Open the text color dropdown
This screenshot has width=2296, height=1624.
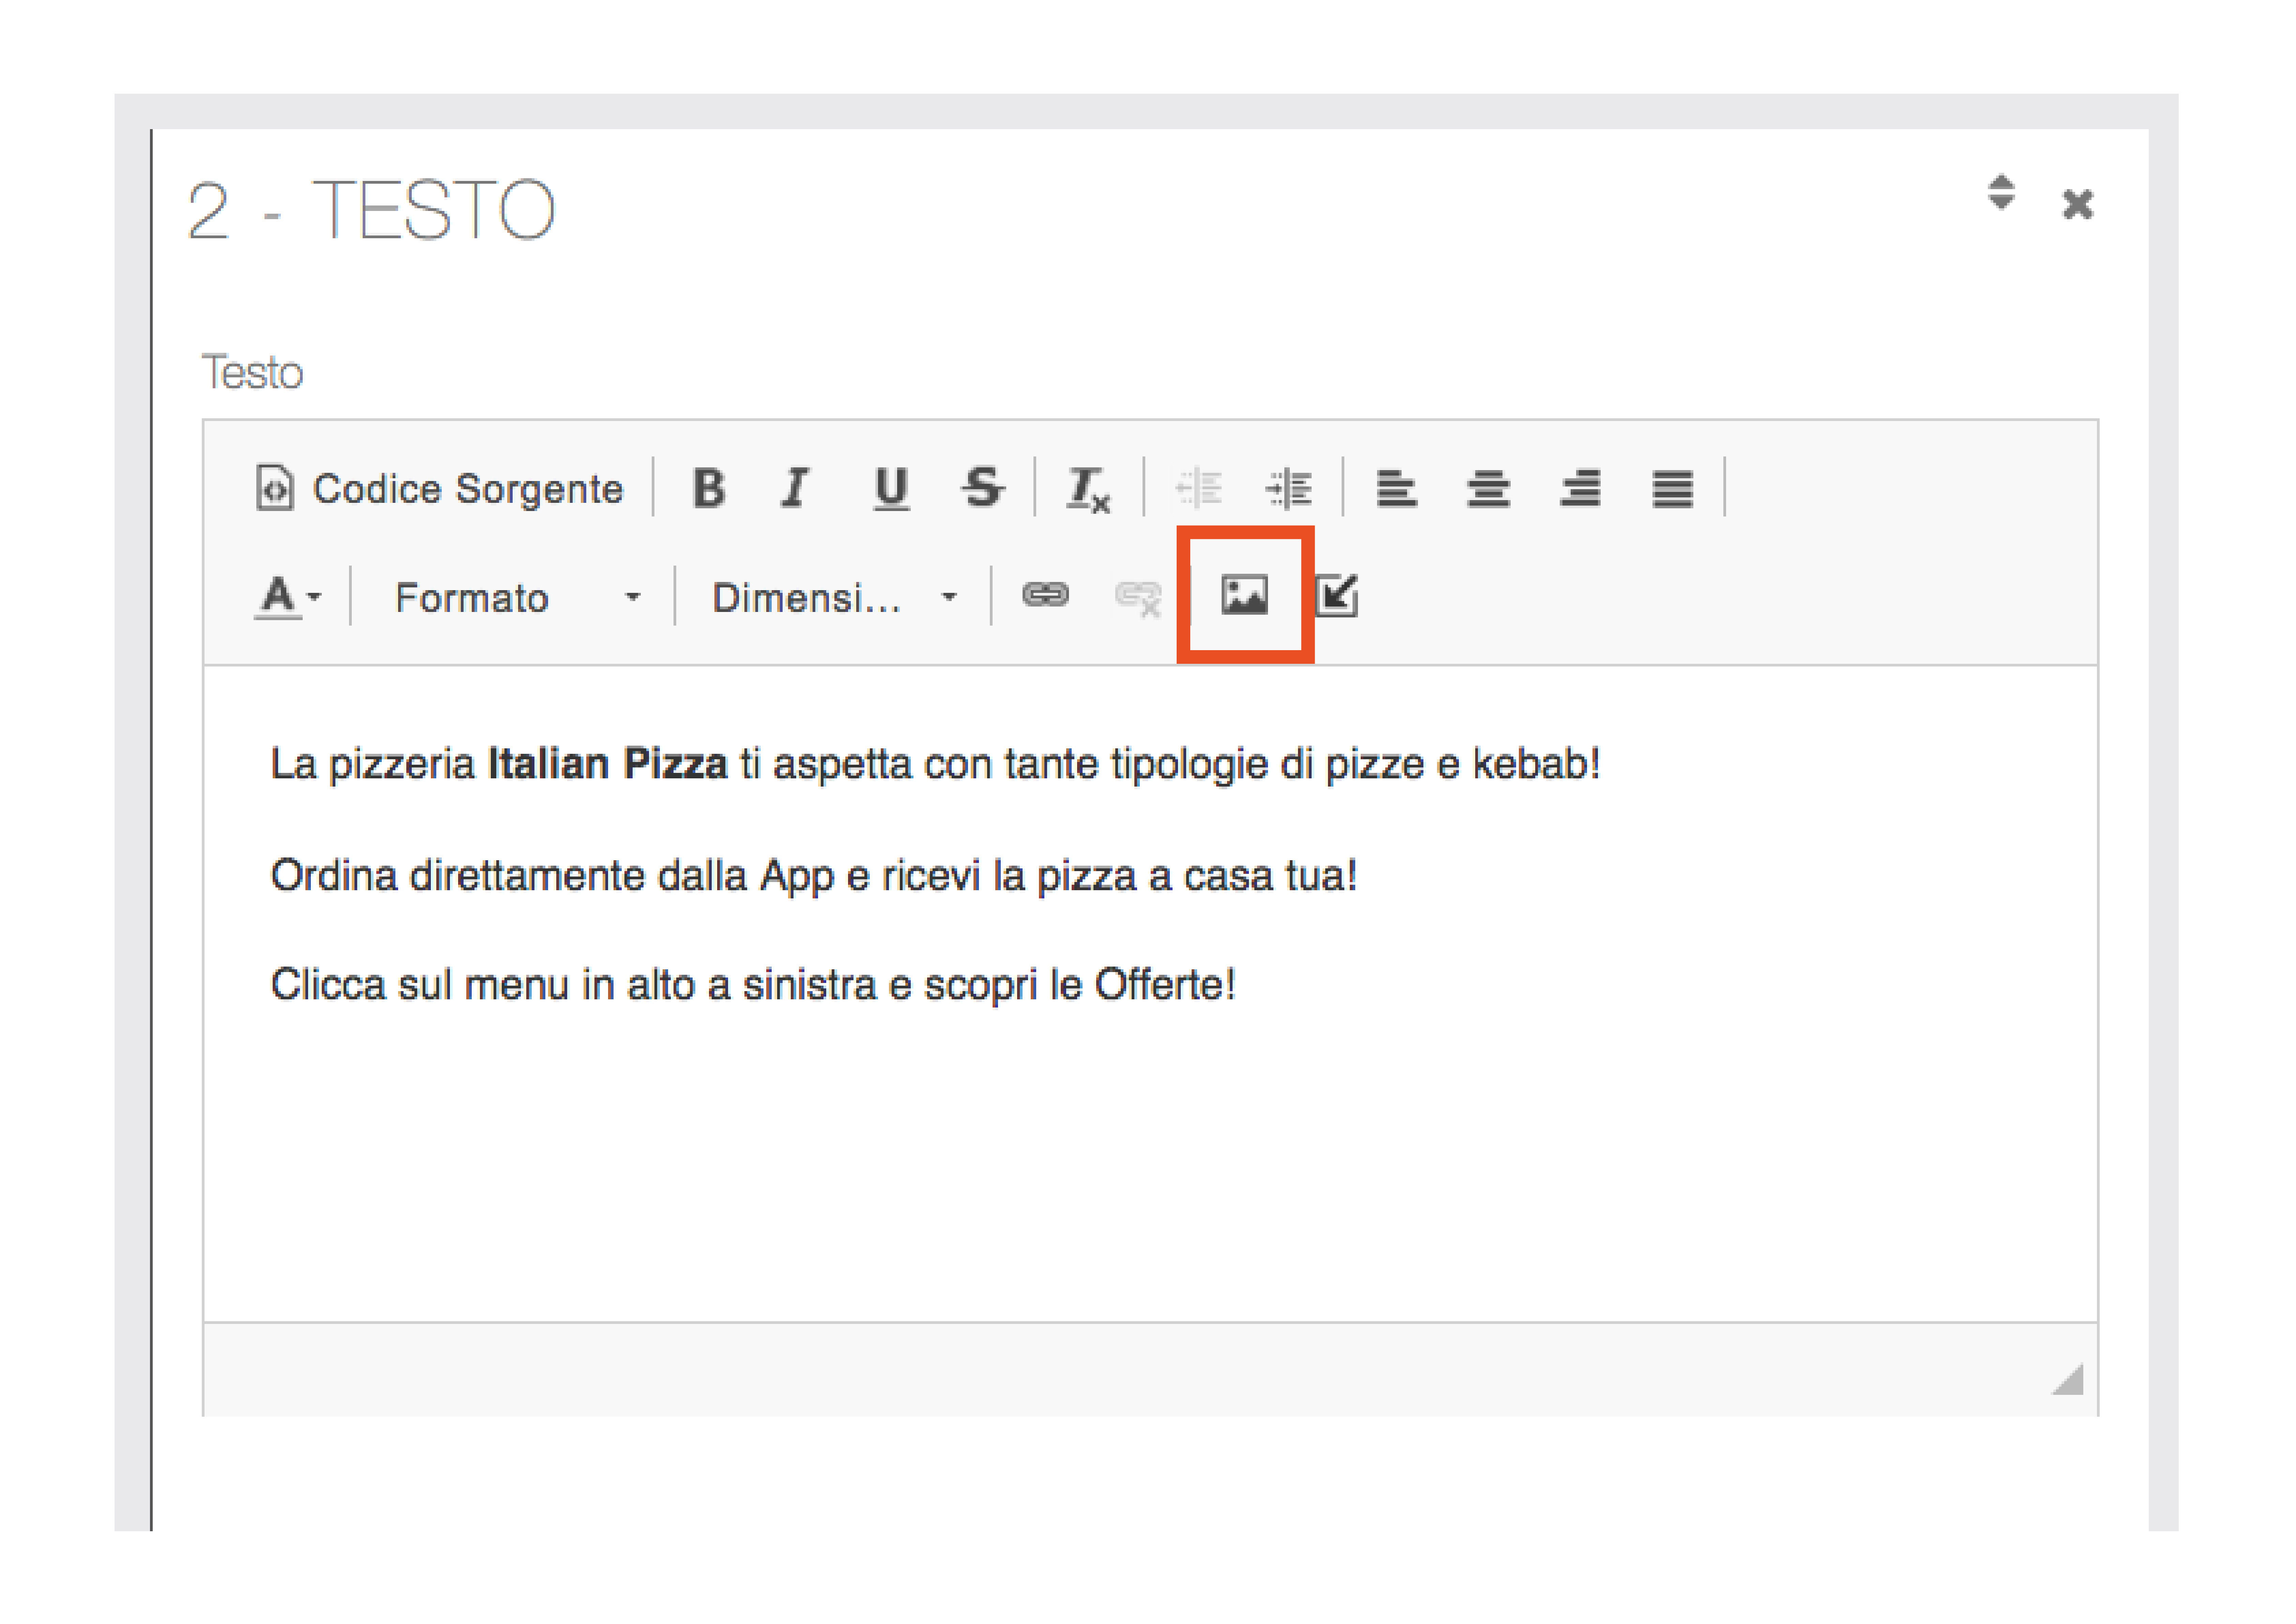(x=288, y=597)
